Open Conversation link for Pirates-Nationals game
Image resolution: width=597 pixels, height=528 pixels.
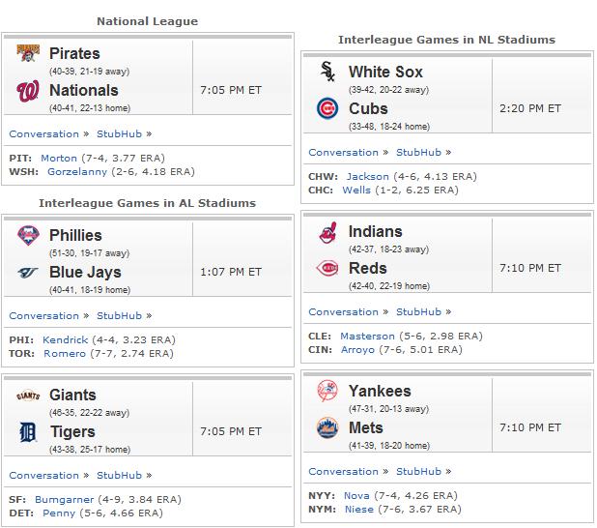tap(44, 134)
